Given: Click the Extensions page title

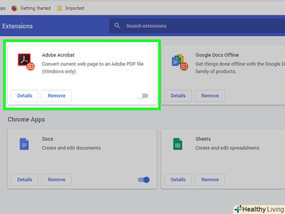Looking at the screenshot, I should [18, 26].
